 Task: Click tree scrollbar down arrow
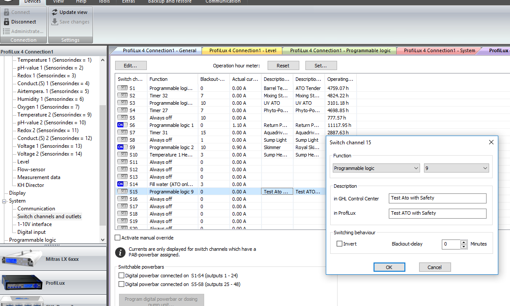point(103,239)
